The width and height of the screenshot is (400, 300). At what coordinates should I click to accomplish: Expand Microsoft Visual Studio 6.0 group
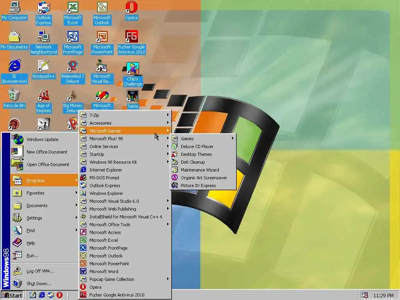(x=125, y=201)
